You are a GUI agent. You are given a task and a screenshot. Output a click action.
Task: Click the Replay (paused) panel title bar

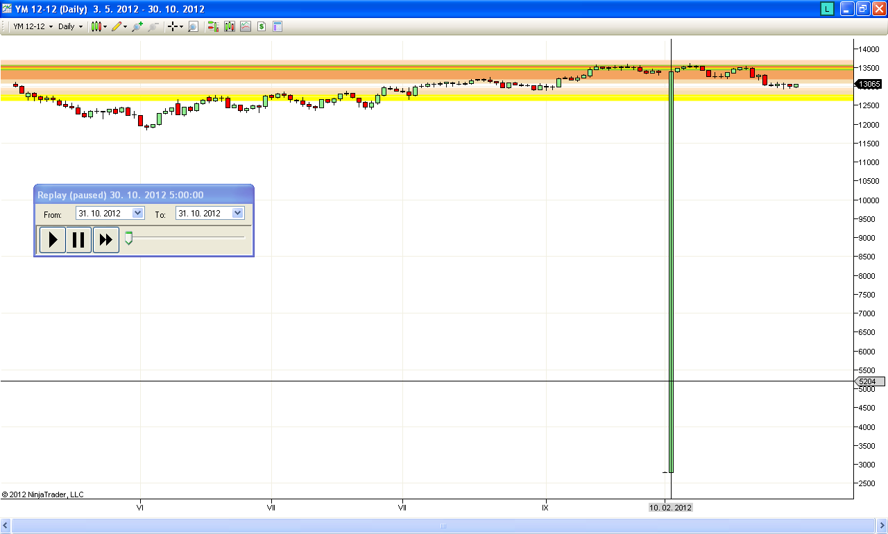click(x=144, y=195)
